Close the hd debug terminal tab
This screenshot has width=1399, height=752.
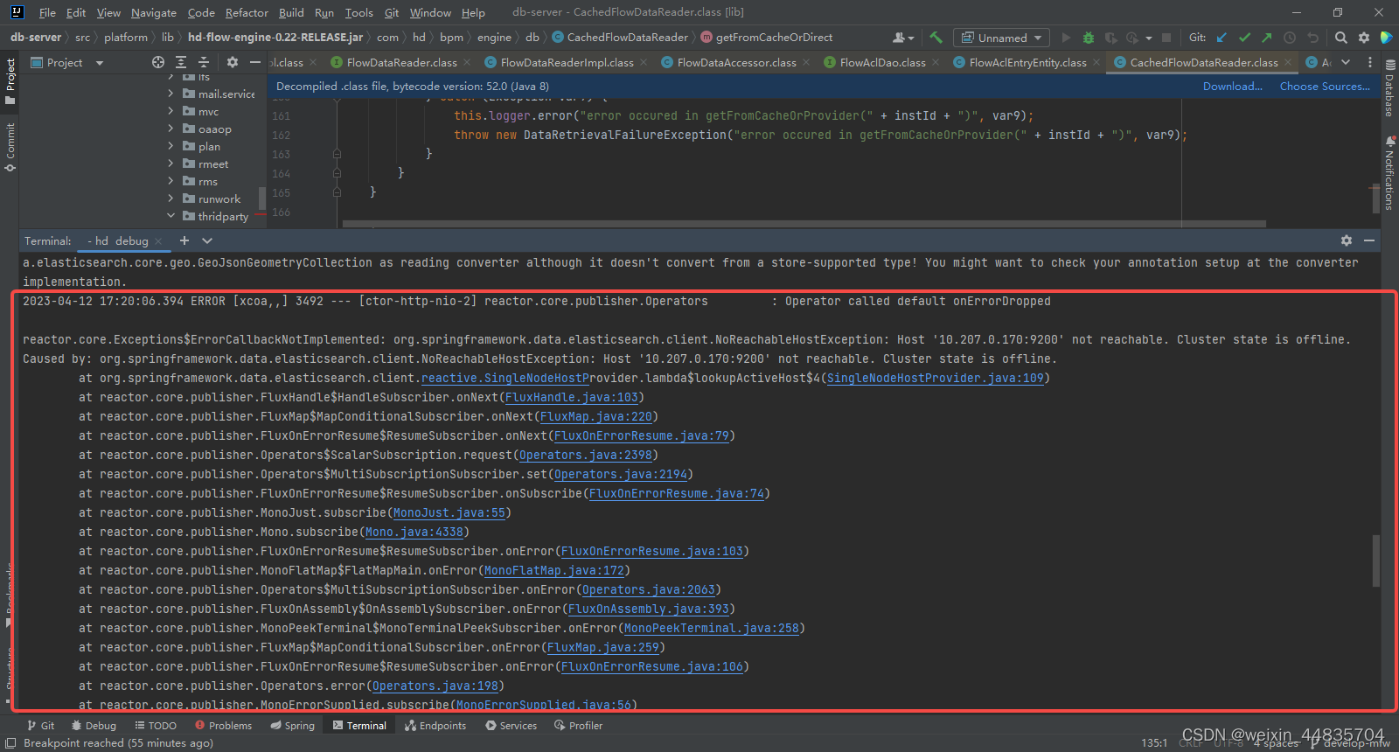point(158,241)
